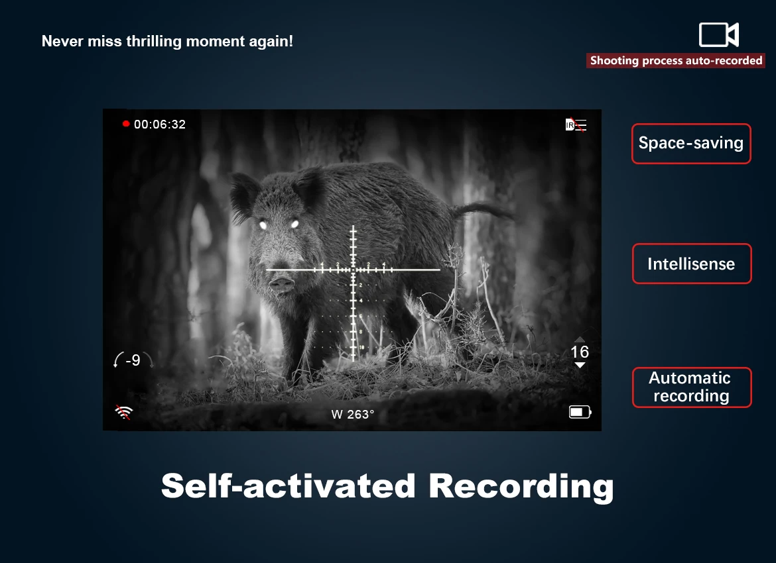Image resolution: width=776 pixels, height=563 pixels.
Task: Click the battery level icon
Action: pyautogui.click(x=580, y=412)
